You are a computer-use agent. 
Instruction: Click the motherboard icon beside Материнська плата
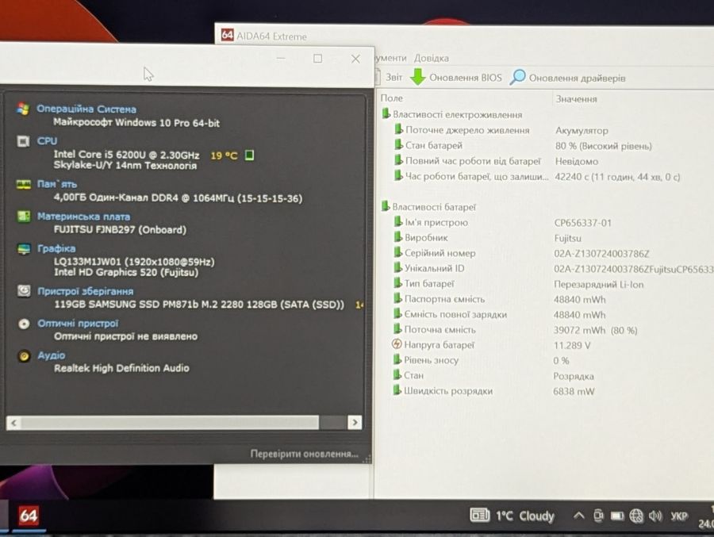tap(23, 217)
